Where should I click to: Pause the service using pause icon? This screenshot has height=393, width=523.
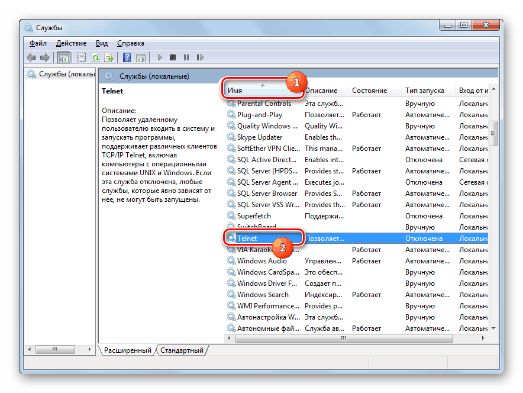coord(186,57)
